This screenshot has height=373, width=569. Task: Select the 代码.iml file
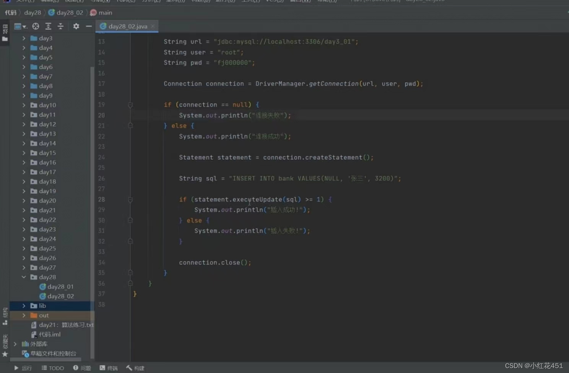click(46, 334)
